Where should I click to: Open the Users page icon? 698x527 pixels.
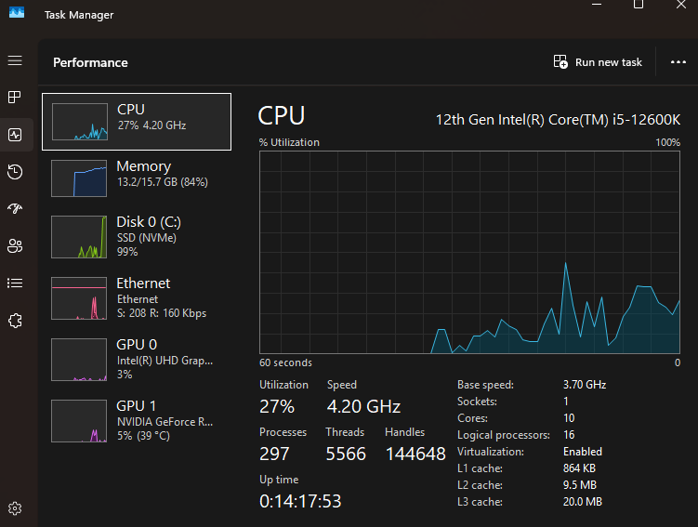pyautogui.click(x=15, y=245)
